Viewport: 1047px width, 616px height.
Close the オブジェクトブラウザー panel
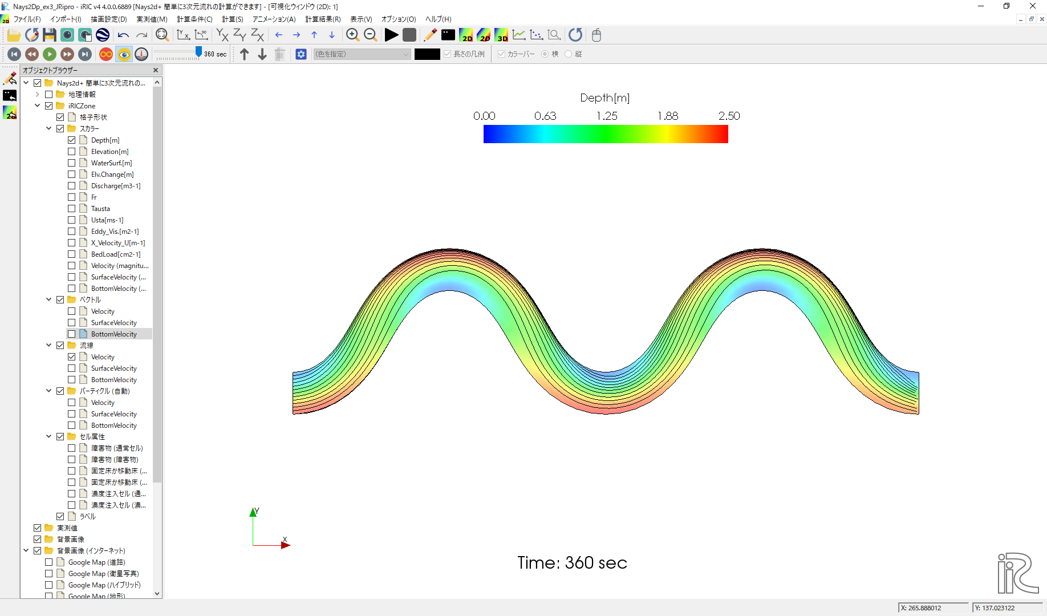tap(156, 70)
